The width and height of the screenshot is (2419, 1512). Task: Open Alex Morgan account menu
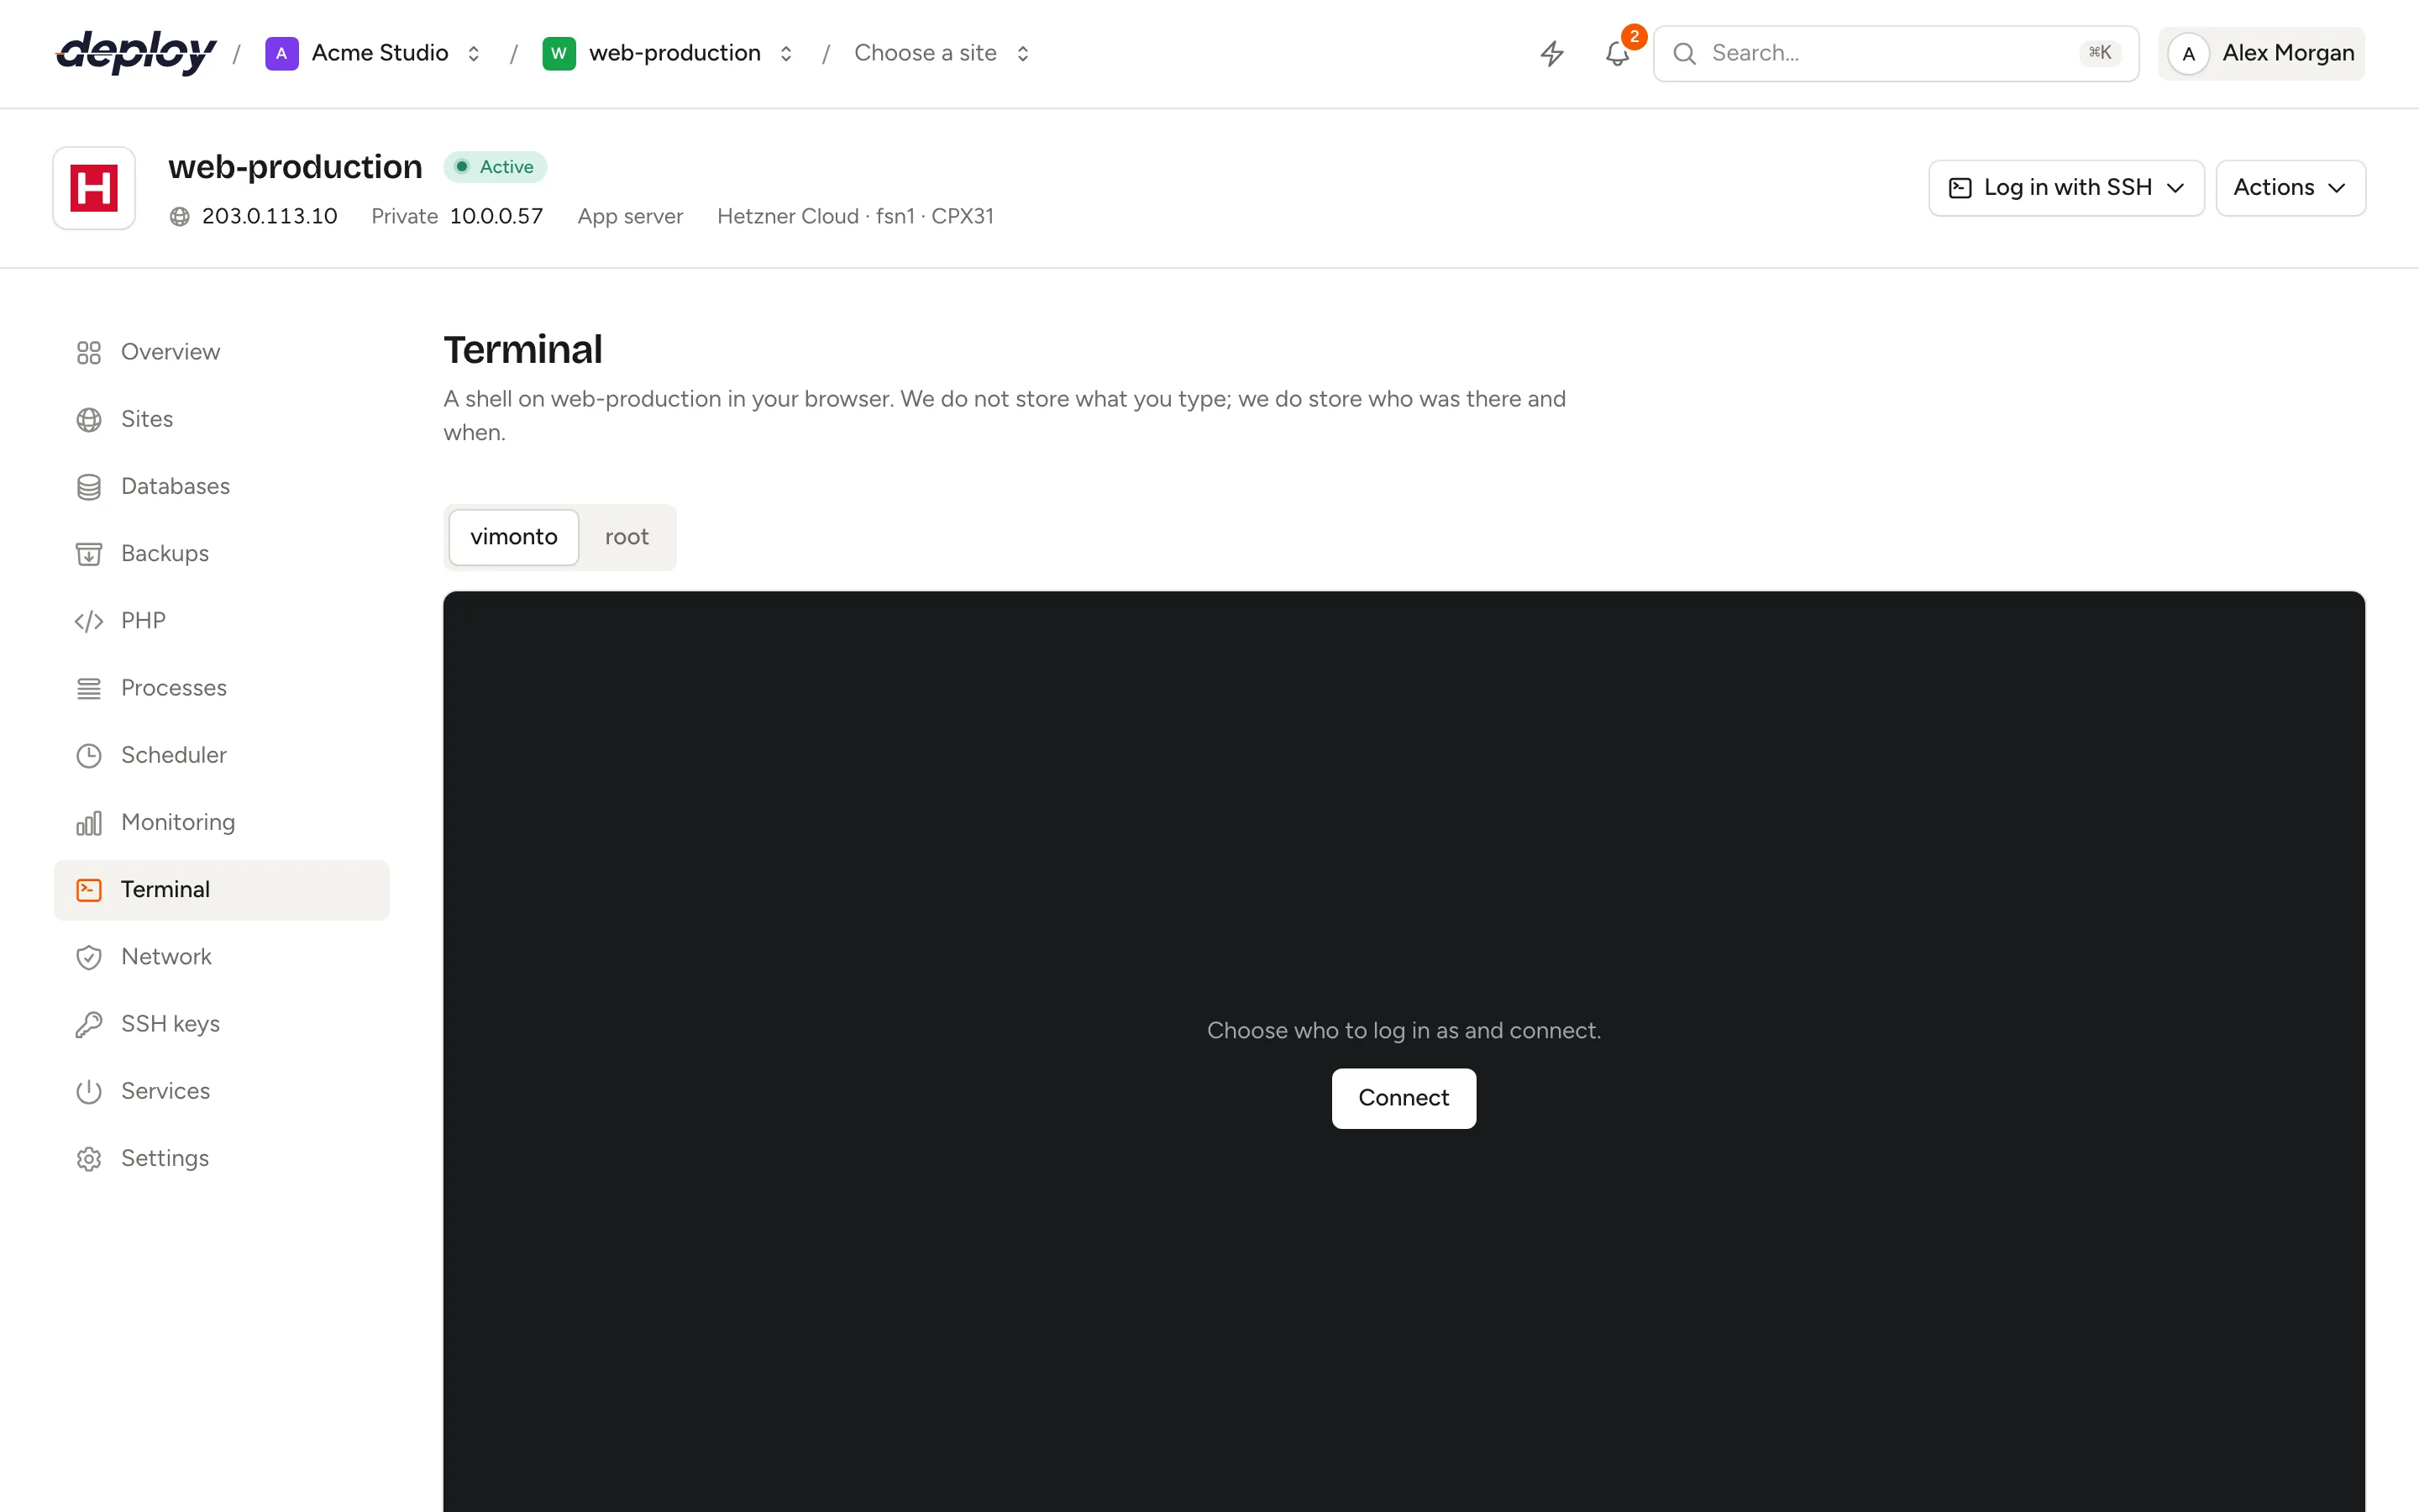[2262, 53]
